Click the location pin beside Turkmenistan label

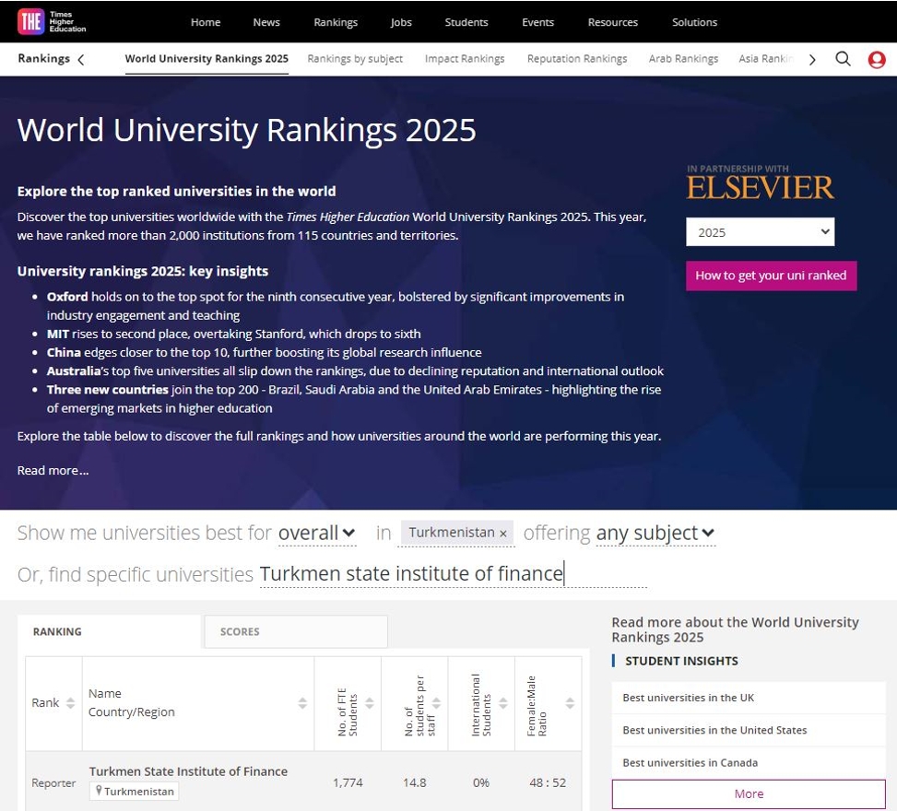[98, 791]
